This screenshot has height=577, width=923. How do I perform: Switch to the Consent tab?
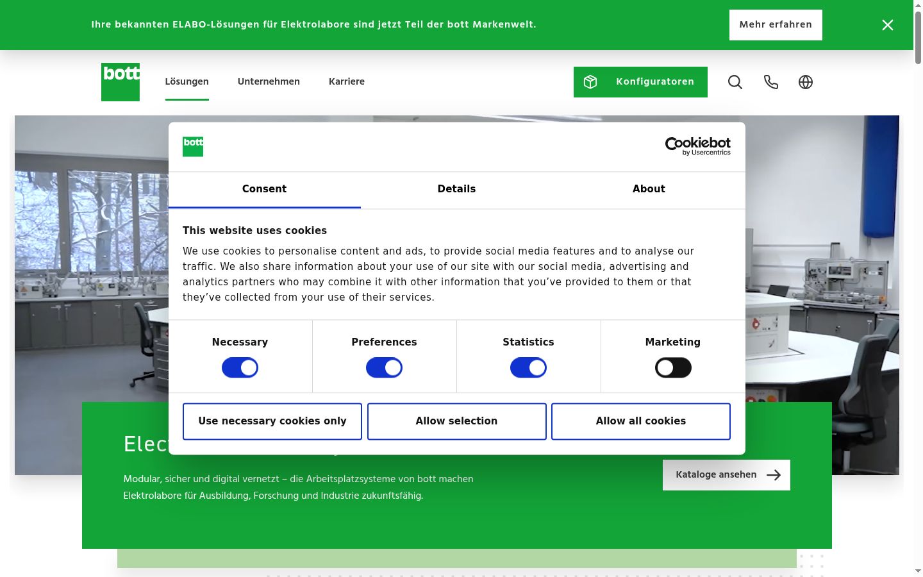265,190
